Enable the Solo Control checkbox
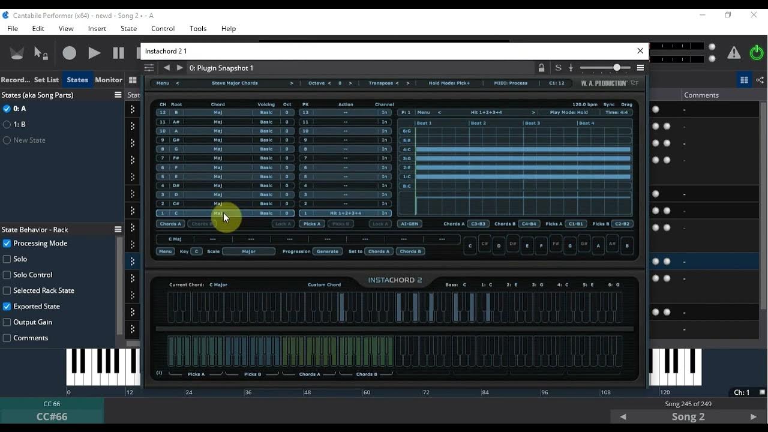Screen dimensions: 768x432 pyautogui.click(x=7, y=274)
